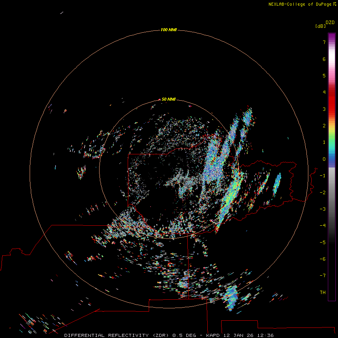The image size is (338, 338).
Task: Click the 7 value on the color scale
Action: pos(324,42)
